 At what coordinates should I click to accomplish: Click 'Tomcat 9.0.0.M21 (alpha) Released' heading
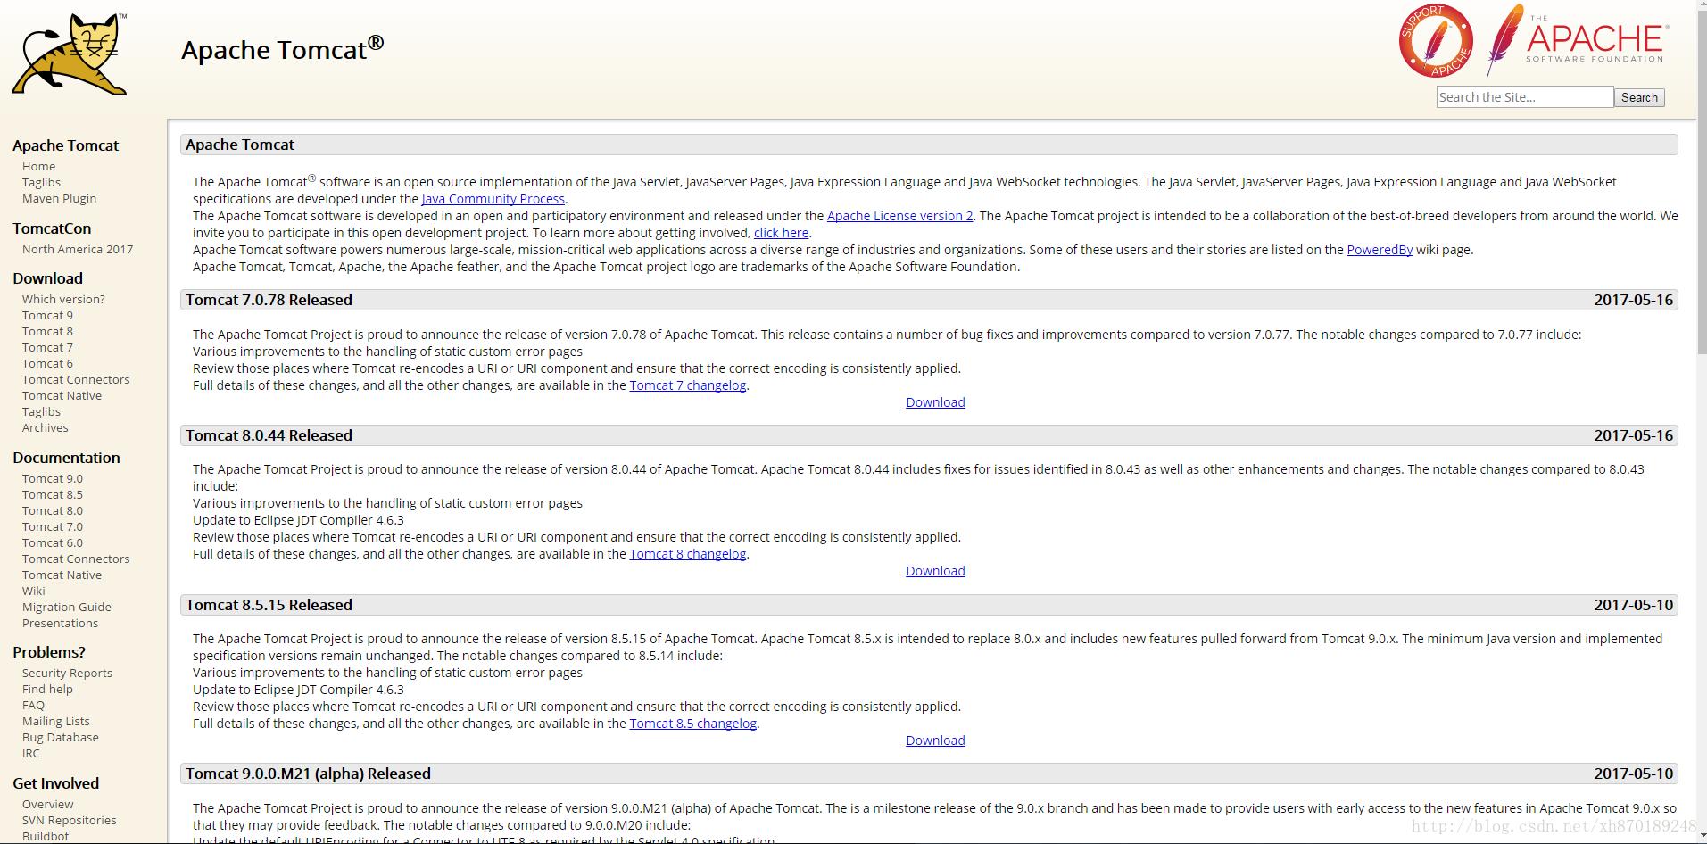pyautogui.click(x=308, y=774)
